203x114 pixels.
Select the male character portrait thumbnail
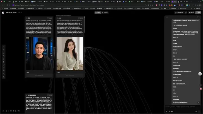click(x=39, y=53)
